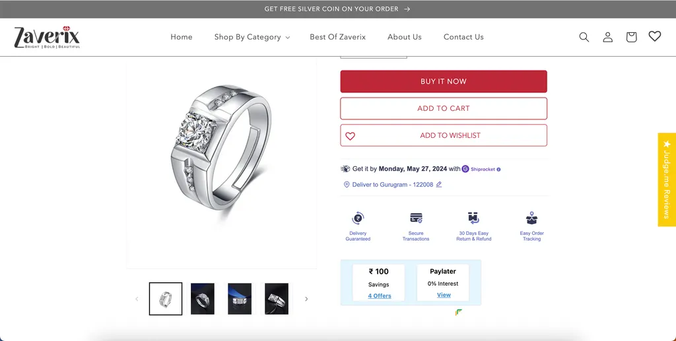Screen dimensions: 676x341
Task: Click the edit pencil next to pincode
Action: click(439, 185)
